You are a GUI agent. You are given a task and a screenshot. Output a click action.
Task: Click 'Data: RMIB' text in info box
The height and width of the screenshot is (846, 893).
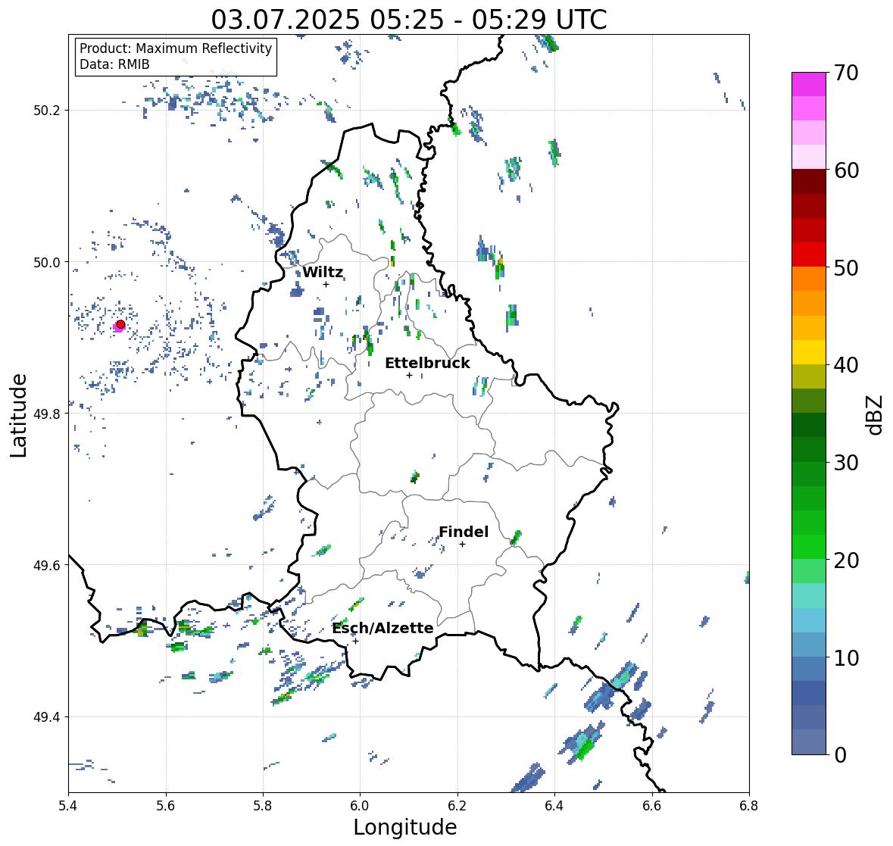point(114,64)
